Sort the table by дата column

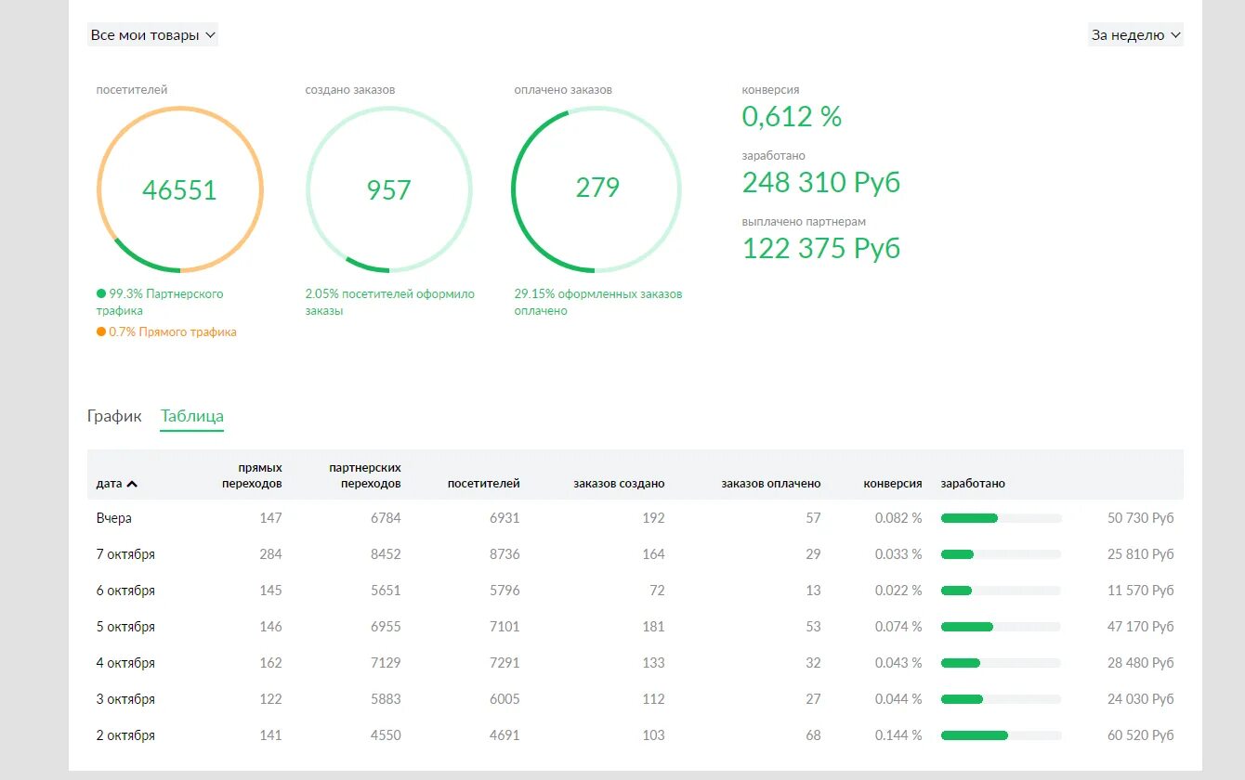point(117,484)
